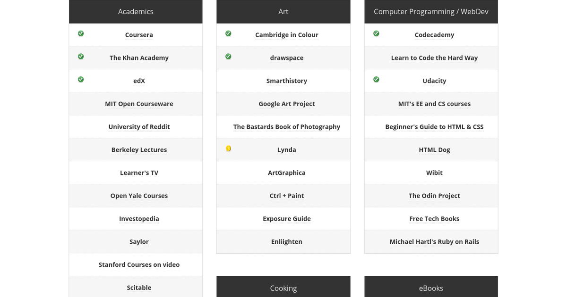Visit the Google Art Project link
This screenshot has height=297, width=567.
[287, 104]
